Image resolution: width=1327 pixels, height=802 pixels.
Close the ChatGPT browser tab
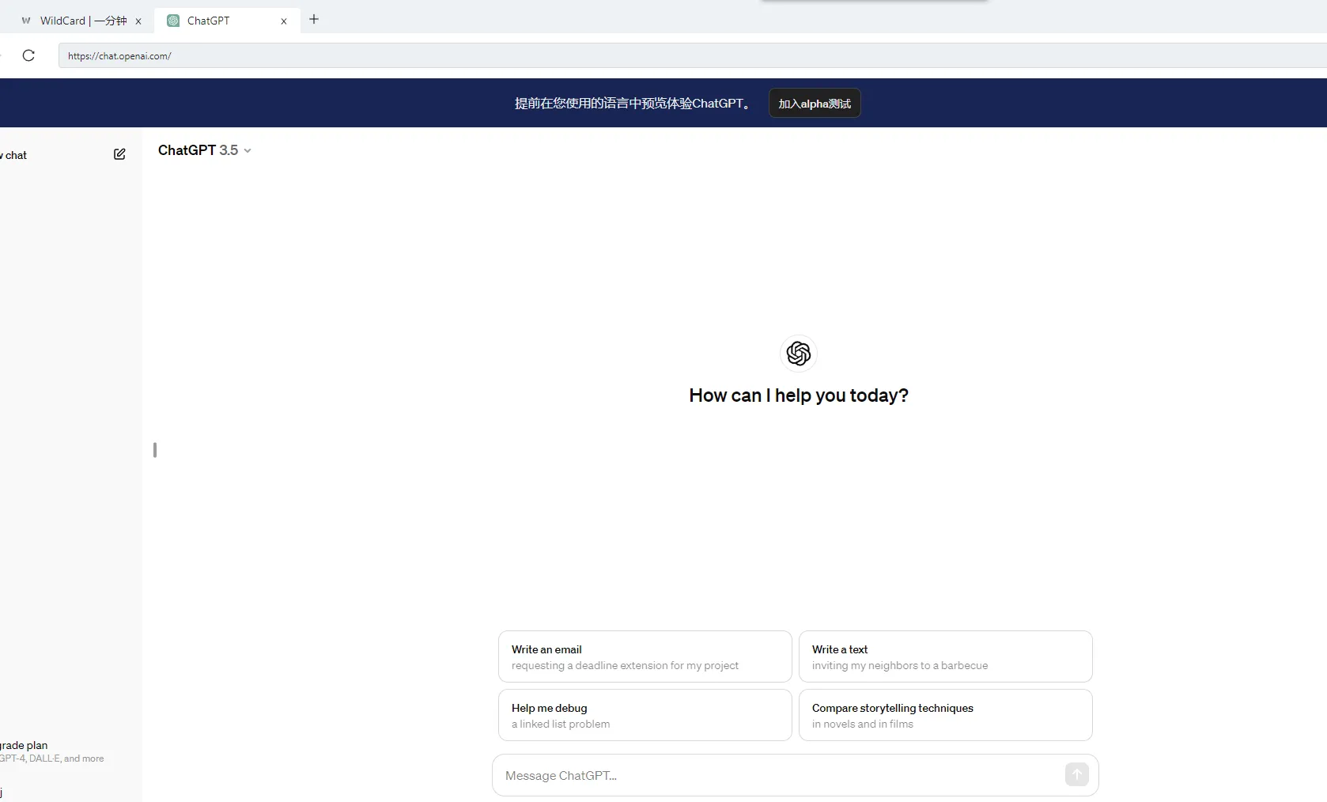(x=284, y=21)
